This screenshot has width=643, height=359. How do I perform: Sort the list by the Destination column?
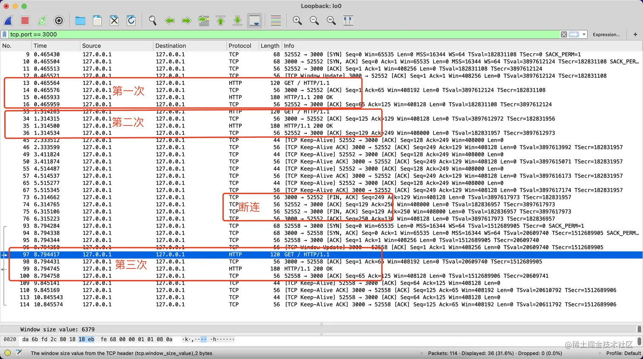(190, 46)
